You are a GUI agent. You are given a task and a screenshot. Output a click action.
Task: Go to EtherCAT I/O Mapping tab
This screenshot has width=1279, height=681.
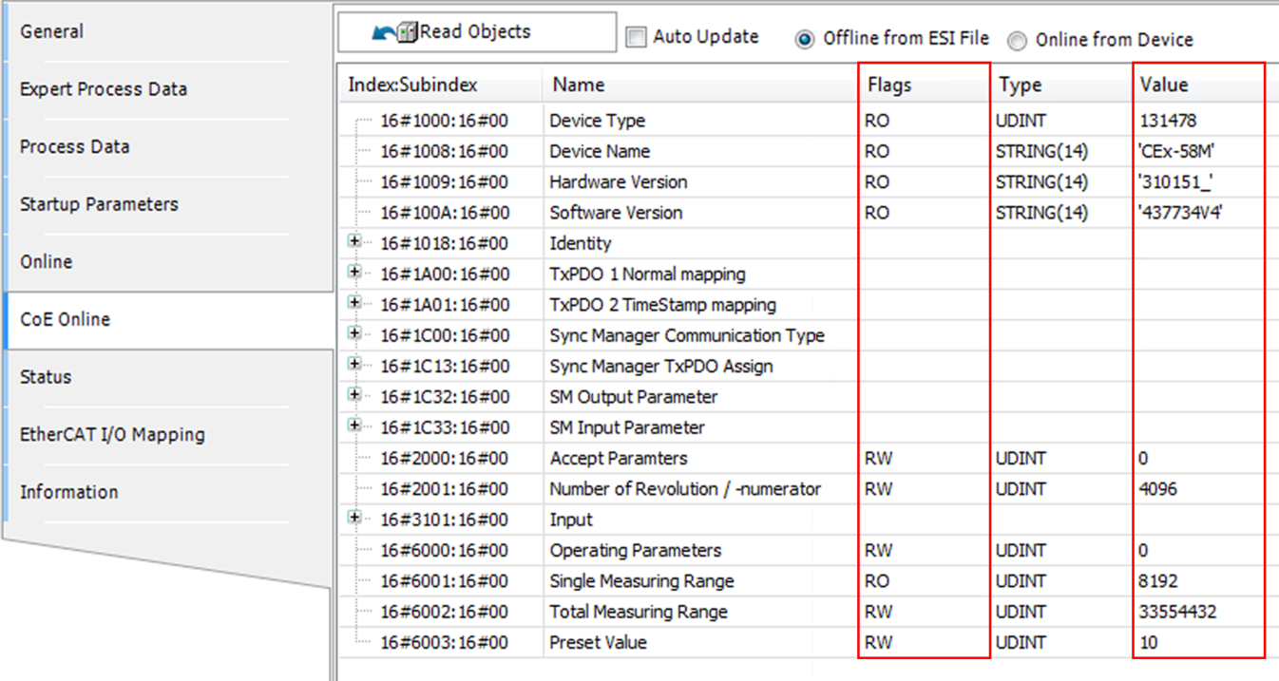tap(112, 435)
